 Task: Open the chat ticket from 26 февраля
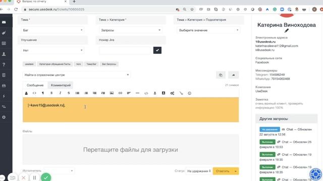point(286,144)
